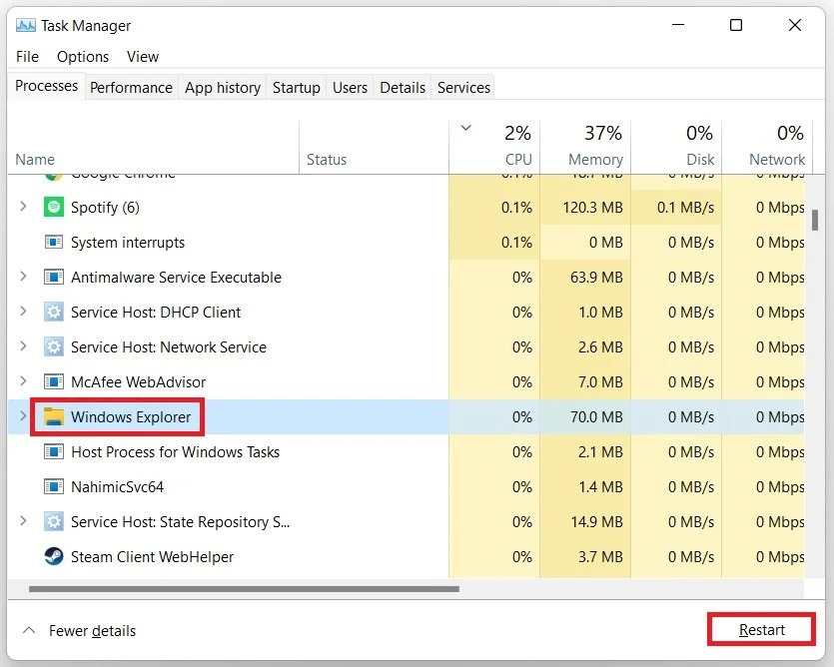Switch to the App history tab
The width and height of the screenshot is (834, 667).
coord(223,88)
